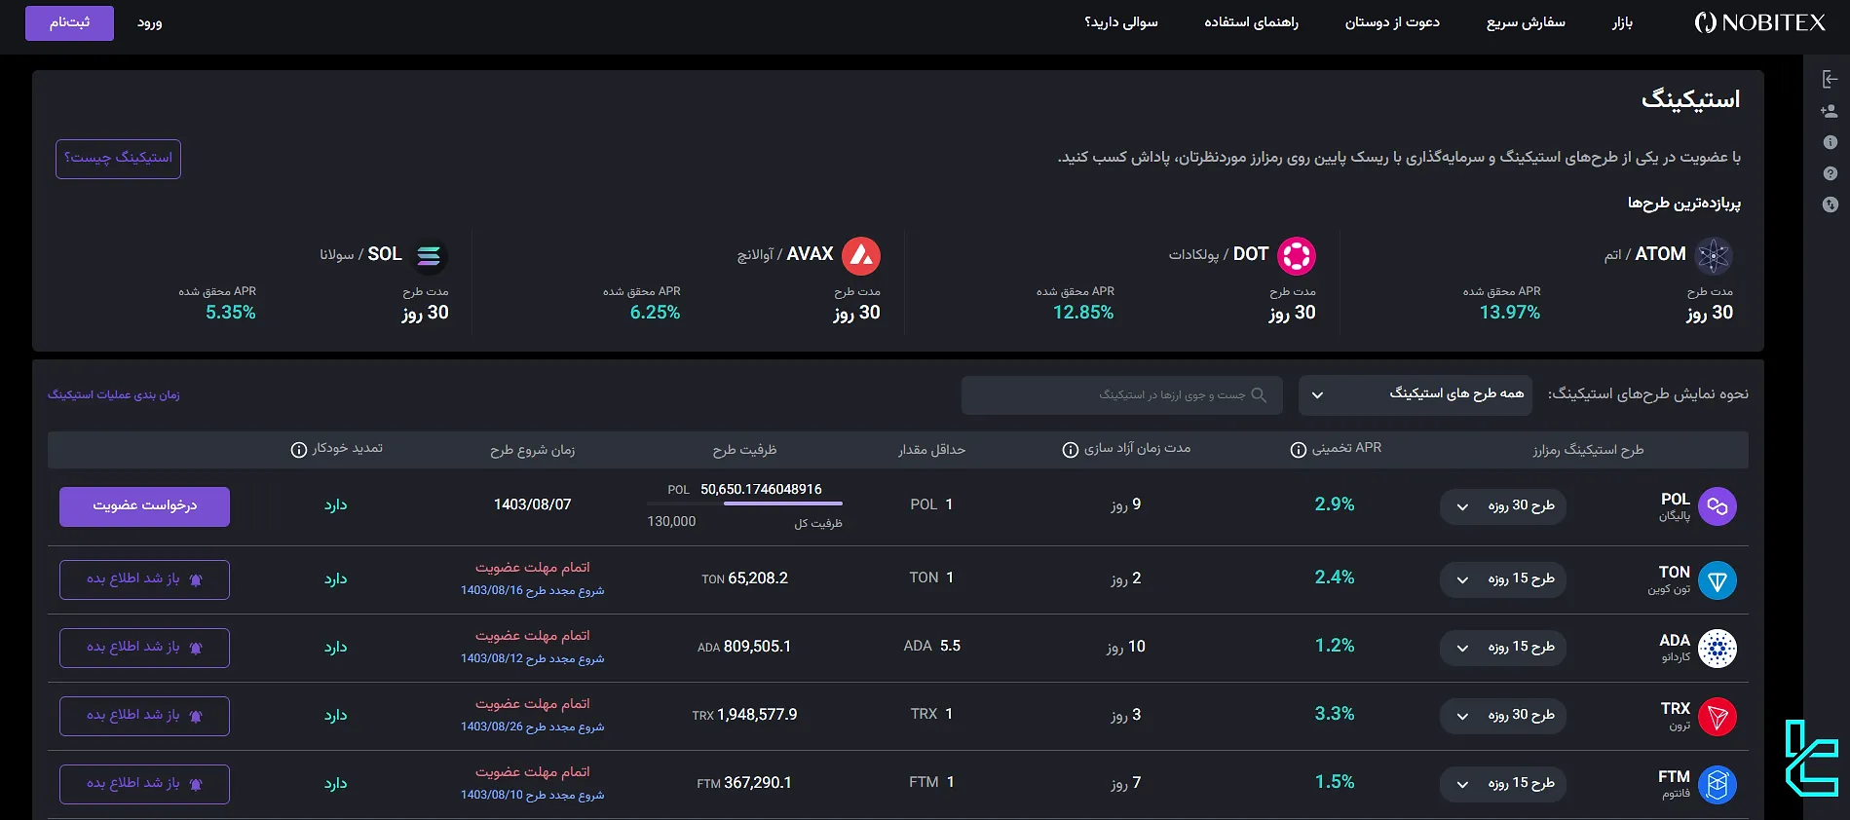The width and height of the screenshot is (1850, 820).
Task: Click the FTM capacity 367,290.1 value
Action: pyautogui.click(x=757, y=783)
